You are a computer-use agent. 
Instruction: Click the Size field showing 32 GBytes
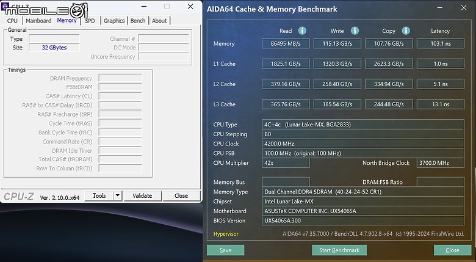click(54, 48)
